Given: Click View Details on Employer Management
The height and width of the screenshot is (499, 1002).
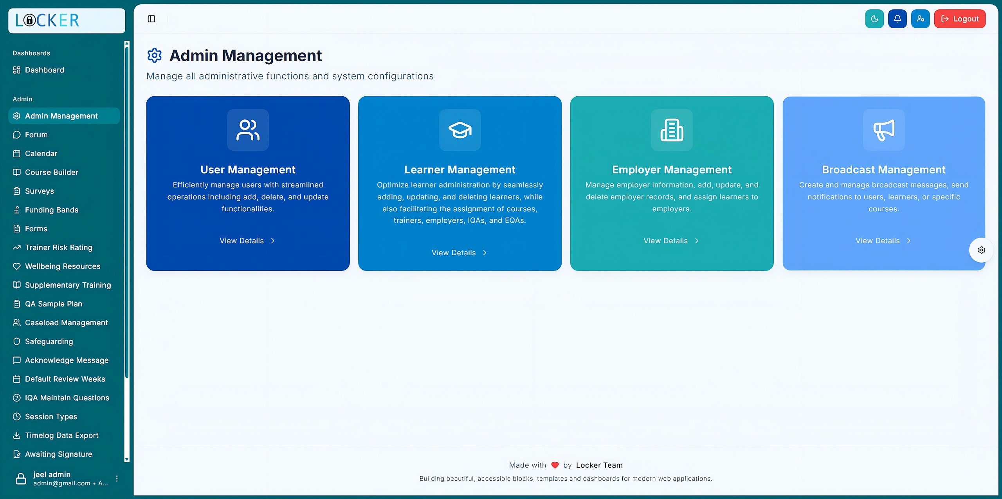Looking at the screenshot, I should 671,240.
